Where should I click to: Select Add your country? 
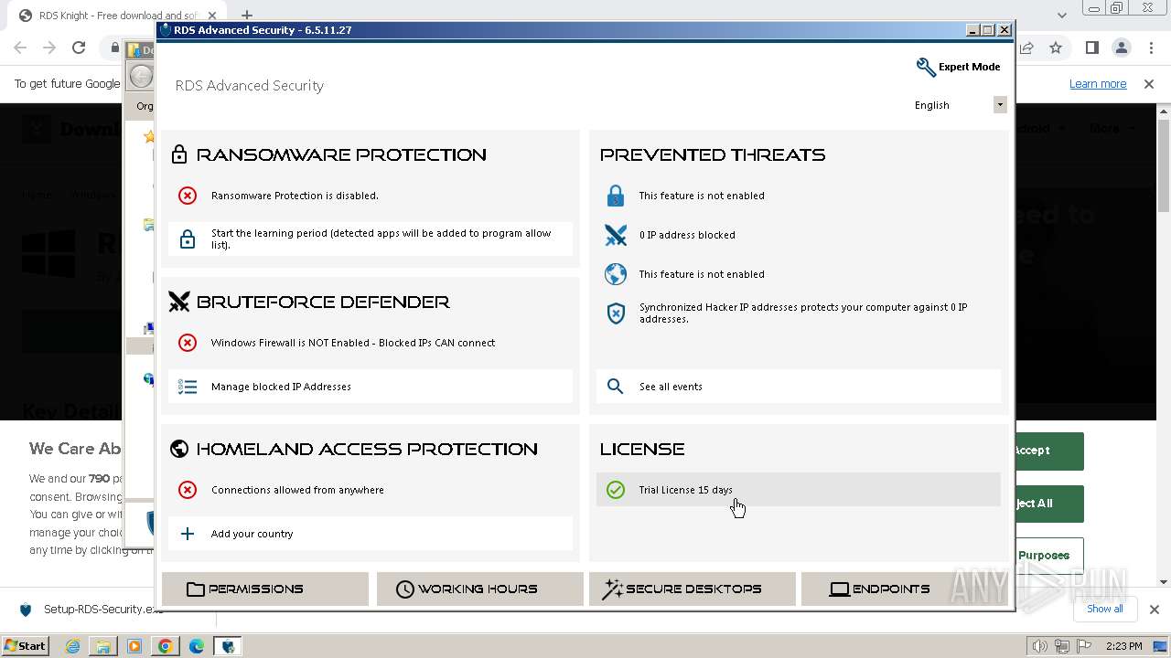tap(371, 534)
